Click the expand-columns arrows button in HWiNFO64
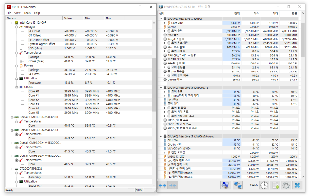 (x=162, y=185)
